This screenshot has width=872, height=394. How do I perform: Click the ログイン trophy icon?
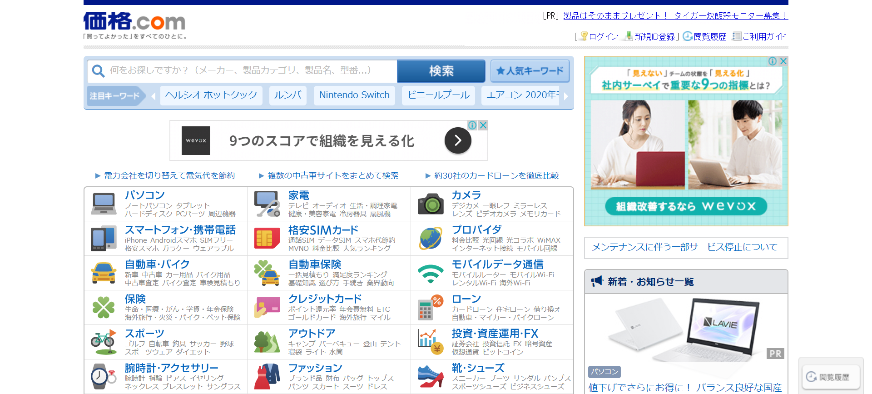(584, 36)
